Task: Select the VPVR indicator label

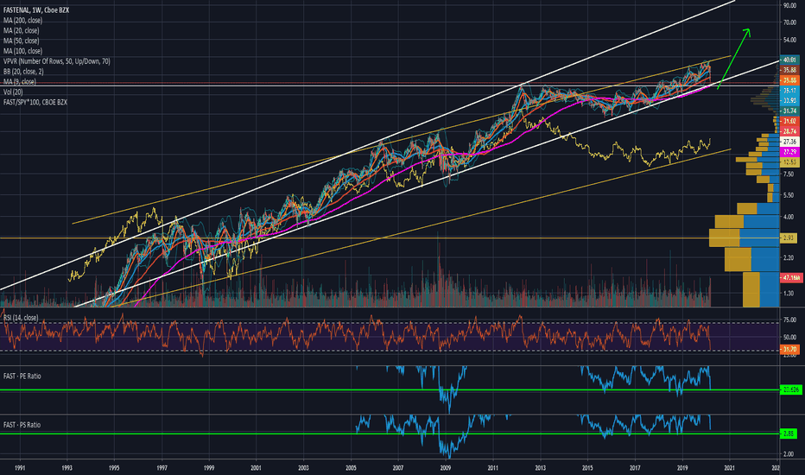Action: pos(56,61)
